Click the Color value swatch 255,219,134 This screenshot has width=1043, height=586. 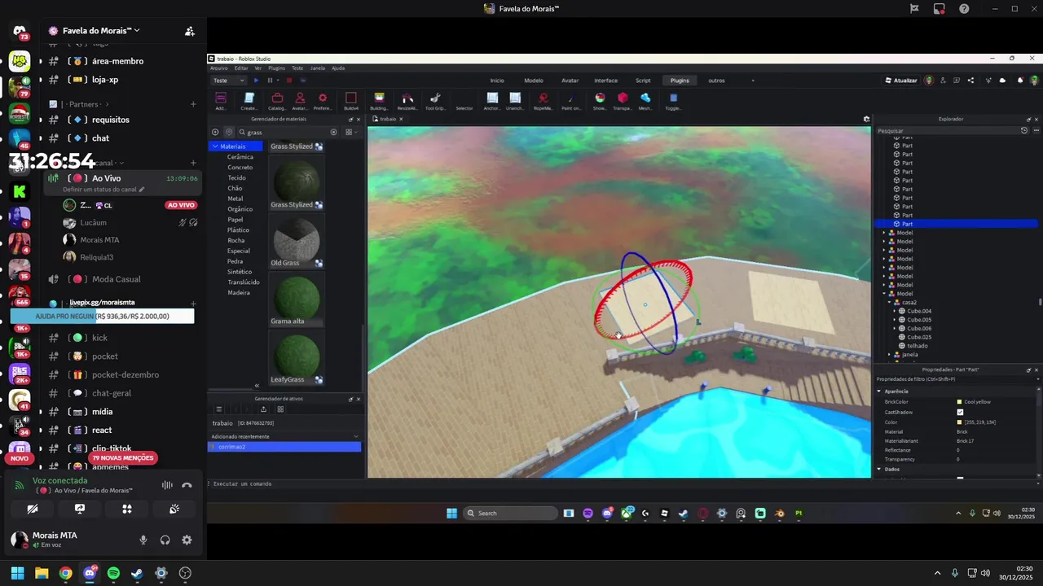point(960,422)
